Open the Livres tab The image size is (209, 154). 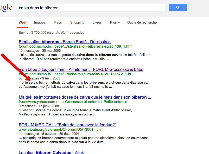pyautogui.click(x=97, y=23)
